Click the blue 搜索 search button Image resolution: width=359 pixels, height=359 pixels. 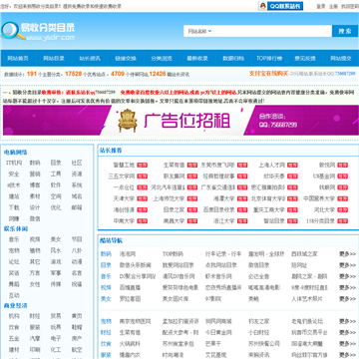(345, 31)
